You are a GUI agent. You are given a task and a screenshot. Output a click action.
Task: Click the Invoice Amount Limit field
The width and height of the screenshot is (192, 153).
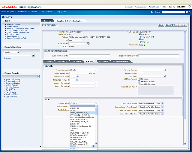pos(82,73)
